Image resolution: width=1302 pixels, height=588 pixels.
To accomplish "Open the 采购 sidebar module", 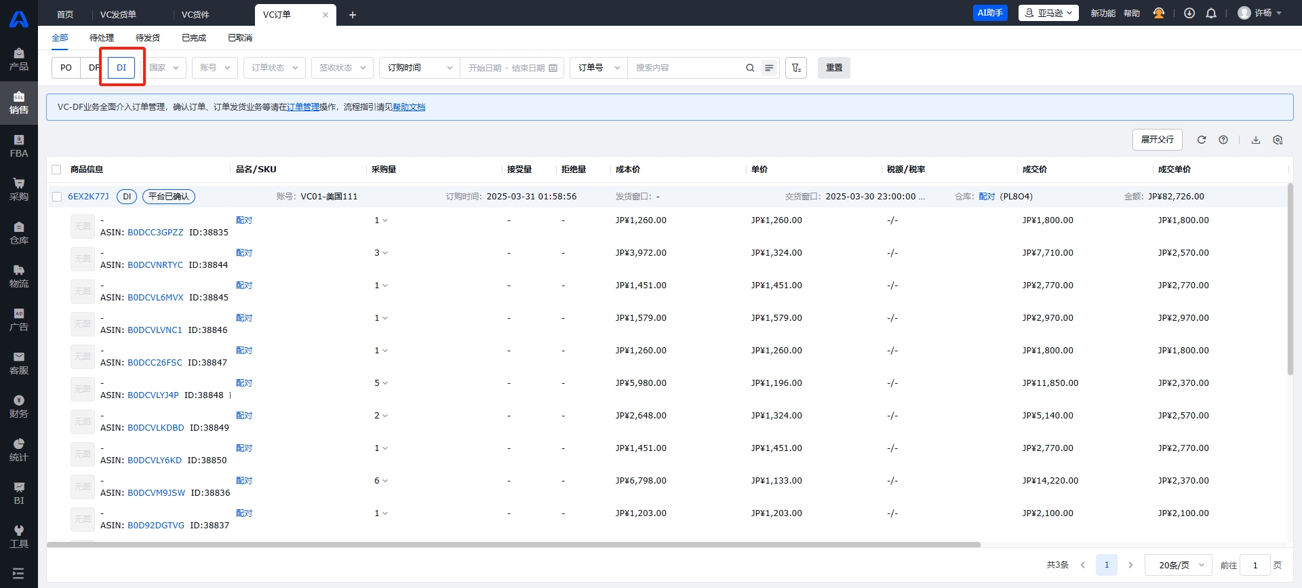I will click(19, 189).
